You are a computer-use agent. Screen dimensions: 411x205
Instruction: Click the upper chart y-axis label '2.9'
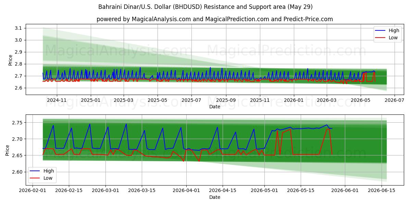[19, 52]
